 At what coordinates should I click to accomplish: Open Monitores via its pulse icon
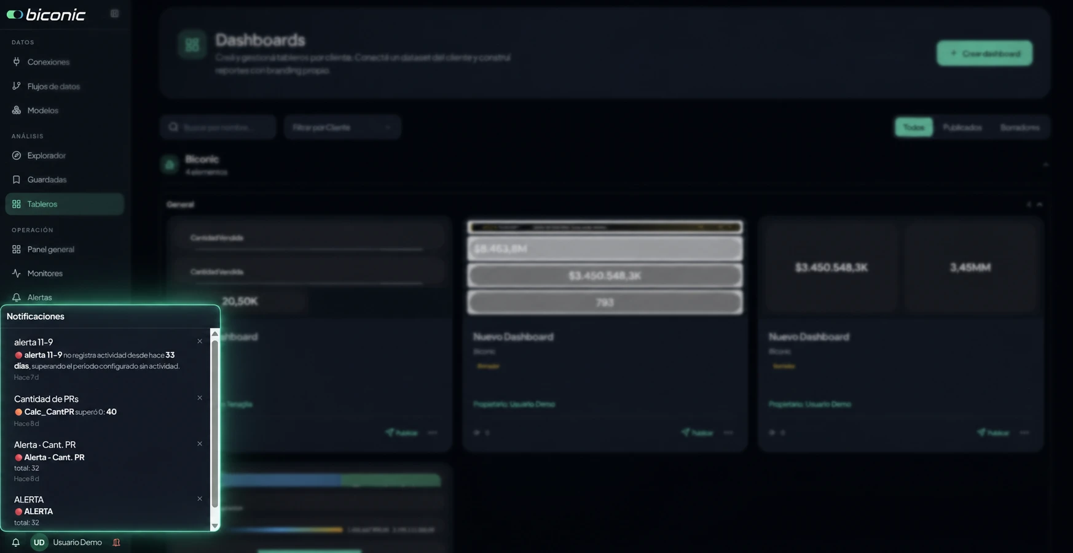click(x=17, y=273)
